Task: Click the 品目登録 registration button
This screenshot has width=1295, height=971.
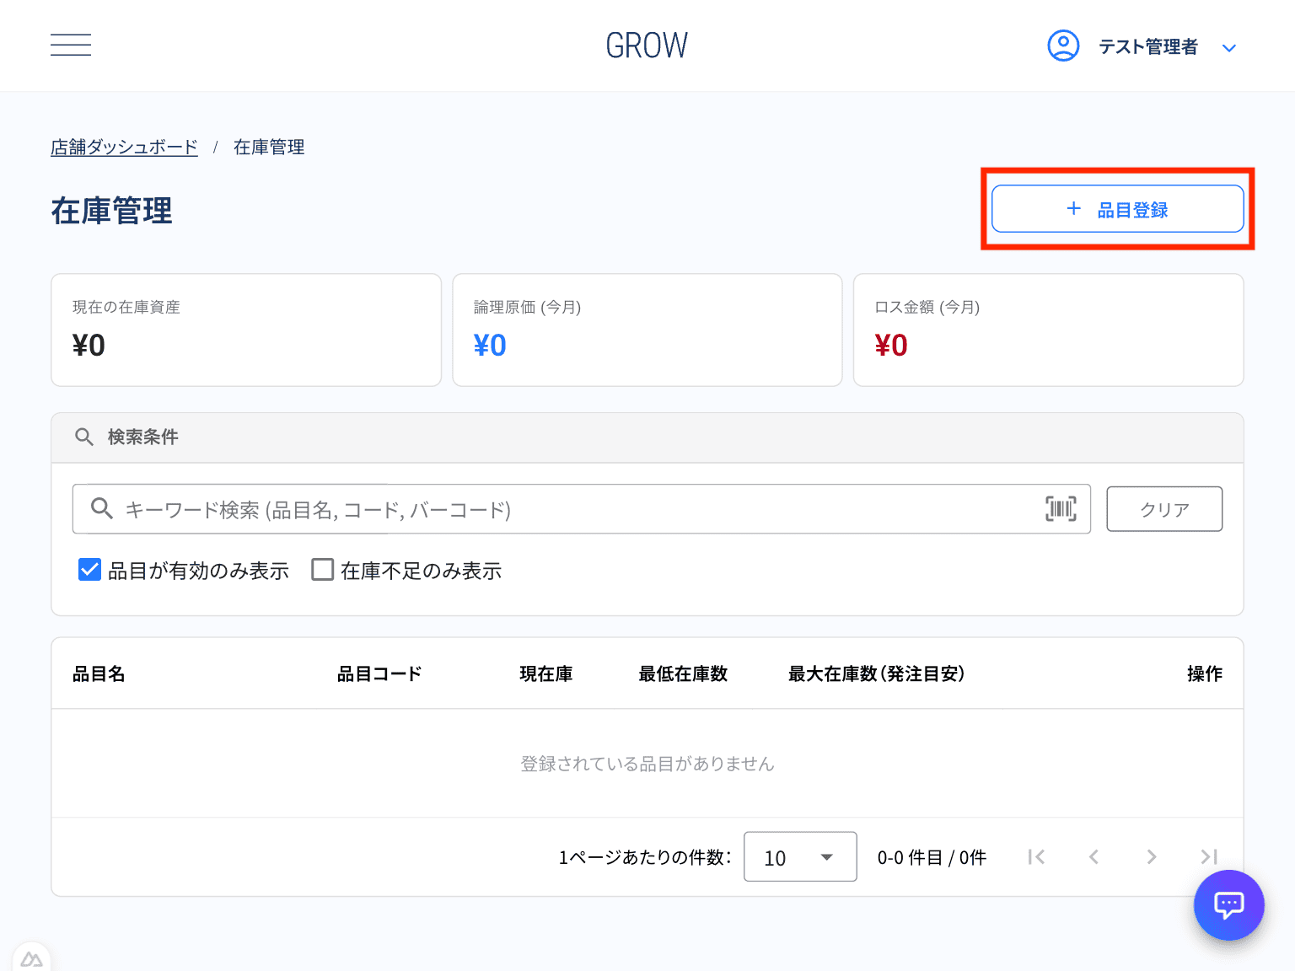Action: pos(1117,208)
